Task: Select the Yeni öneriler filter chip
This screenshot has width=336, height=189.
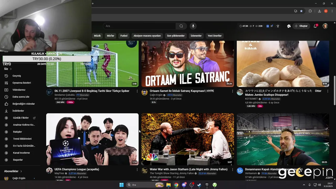Action: point(215,36)
